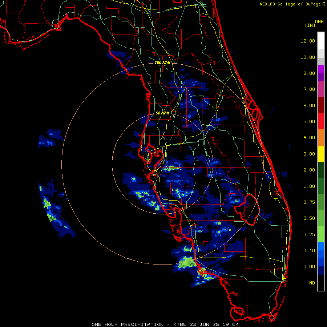
Task: Click the yellow legend swatch
Action: (x=321, y=154)
